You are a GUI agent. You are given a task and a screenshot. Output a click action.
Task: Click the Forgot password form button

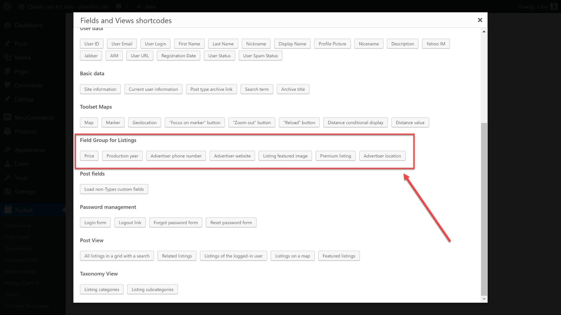click(176, 223)
